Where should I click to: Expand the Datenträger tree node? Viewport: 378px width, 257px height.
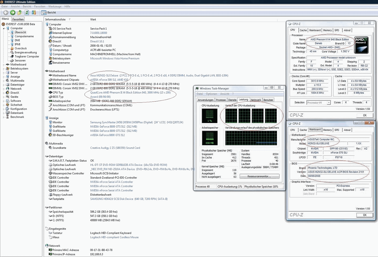[4, 85]
